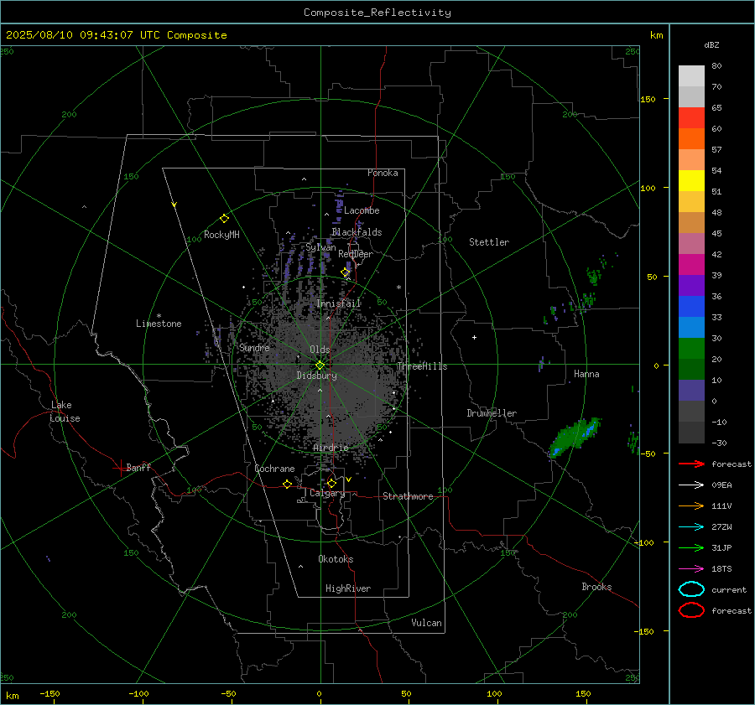Click the magenta 18TS arrow in legend

point(691,568)
